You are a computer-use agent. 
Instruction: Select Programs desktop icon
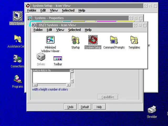coord(18,79)
